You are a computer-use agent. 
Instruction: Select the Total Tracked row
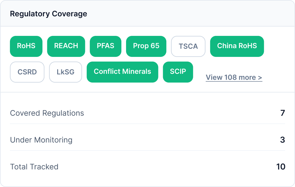pos(34,167)
